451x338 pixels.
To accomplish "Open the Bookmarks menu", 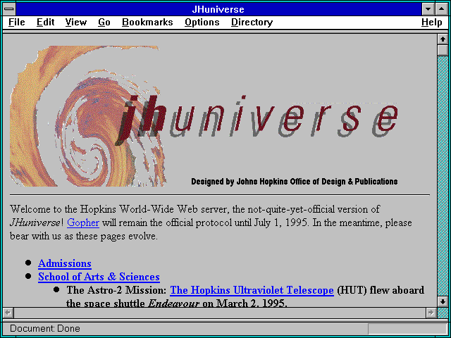I will pyautogui.click(x=147, y=22).
